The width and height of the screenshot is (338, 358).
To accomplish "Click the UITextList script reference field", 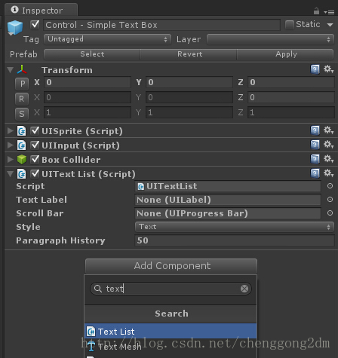I will point(228,186).
